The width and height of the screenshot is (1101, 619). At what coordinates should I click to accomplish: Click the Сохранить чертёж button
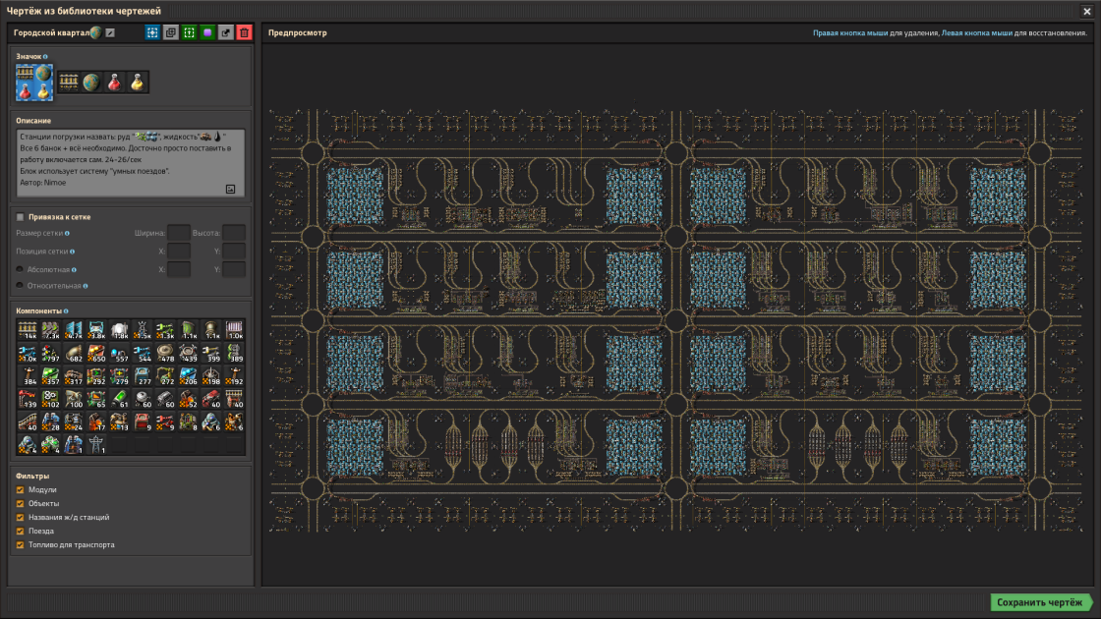1040,602
